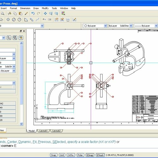This screenshot has width=158, height=158.
Task: Open the Modify menu
Action: (45, 8)
